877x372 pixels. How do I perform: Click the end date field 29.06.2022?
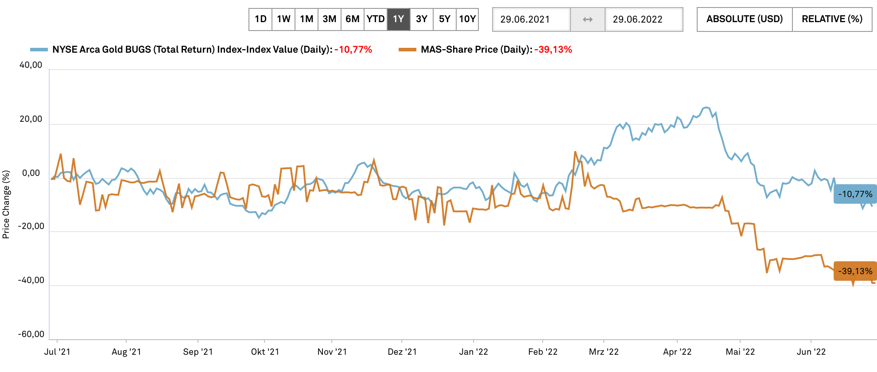[x=644, y=19]
